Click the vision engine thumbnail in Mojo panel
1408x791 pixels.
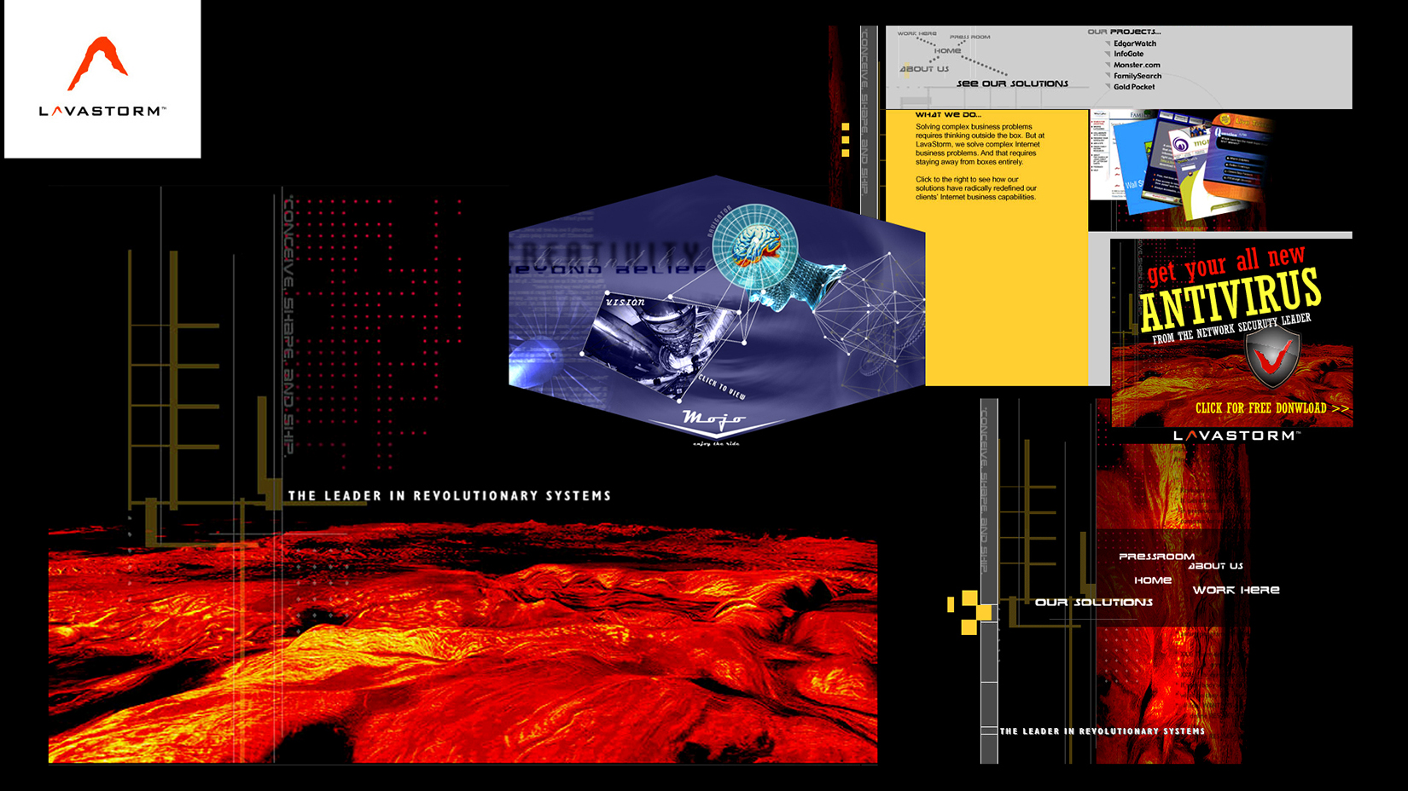660,348
